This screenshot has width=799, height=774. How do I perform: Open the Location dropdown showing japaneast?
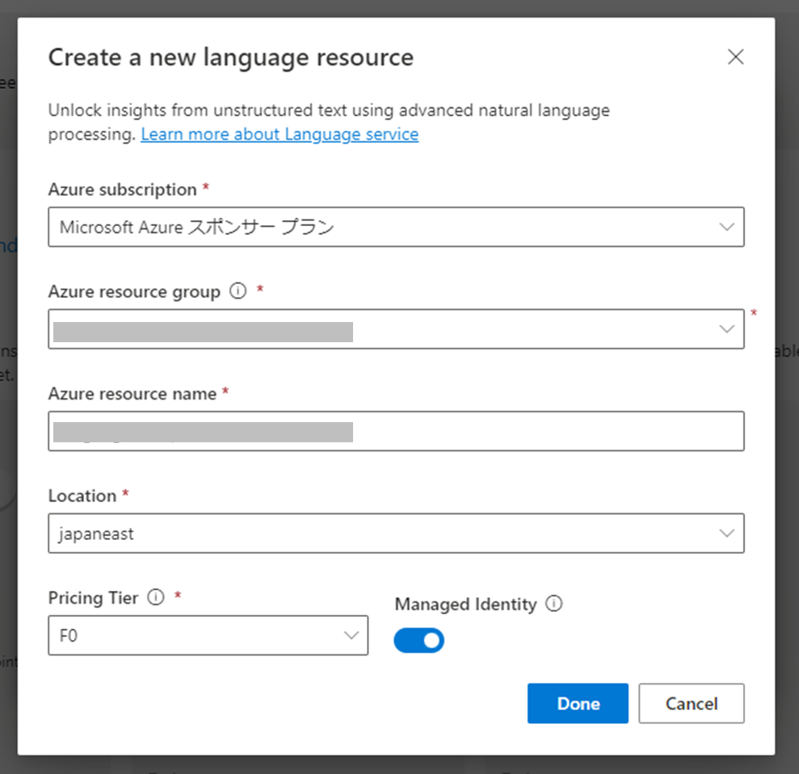(x=396, y=533)
